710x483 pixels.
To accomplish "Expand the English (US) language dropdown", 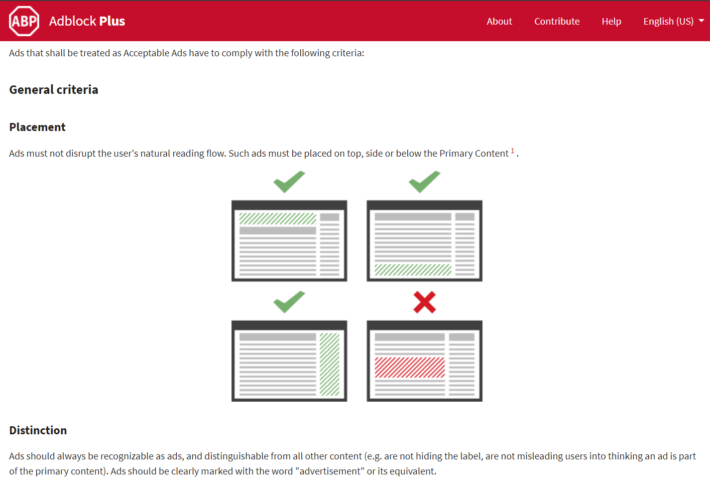I will [x=673, y=21].
